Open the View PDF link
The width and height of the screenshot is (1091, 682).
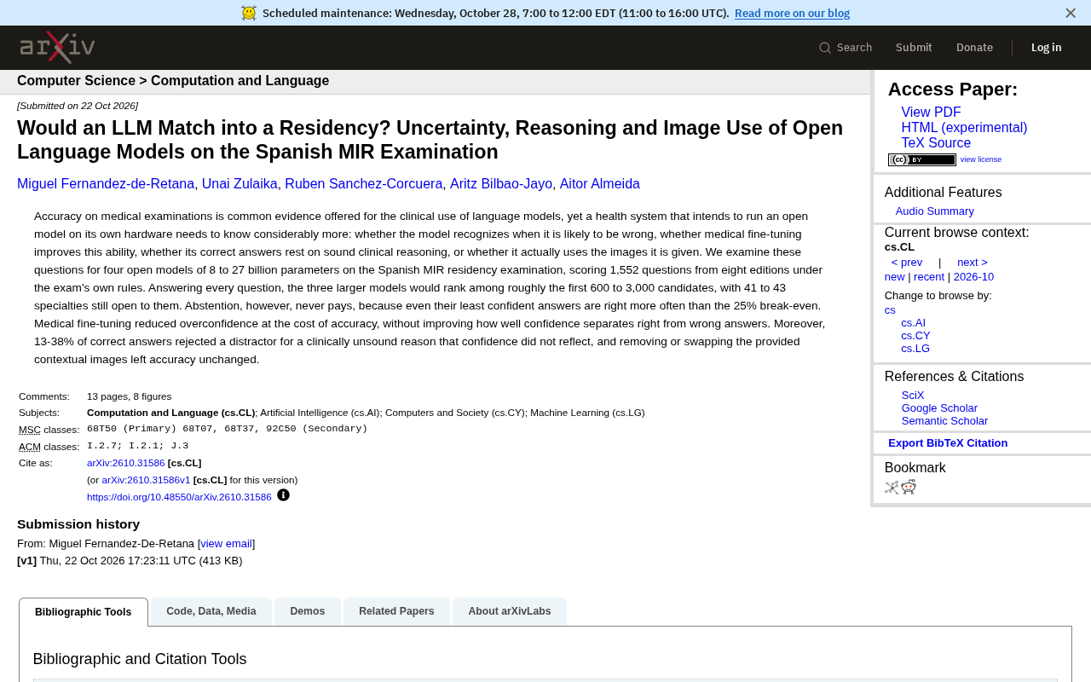point(931,113)
